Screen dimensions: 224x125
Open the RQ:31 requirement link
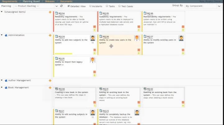point(105,89)
